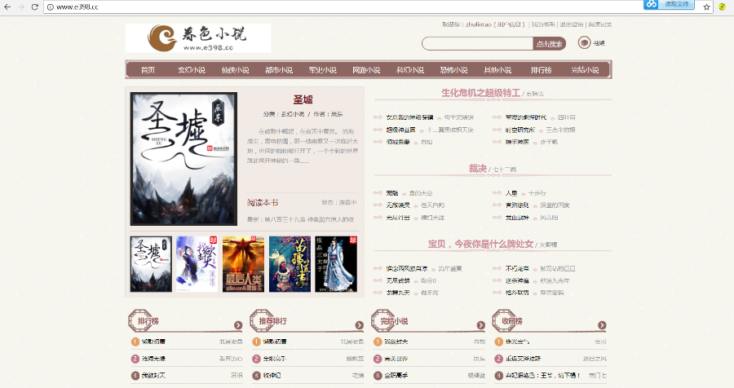Open 我的书架 link at top right
This screenshot has height=388, width=734.
click(x=543, y=24)
